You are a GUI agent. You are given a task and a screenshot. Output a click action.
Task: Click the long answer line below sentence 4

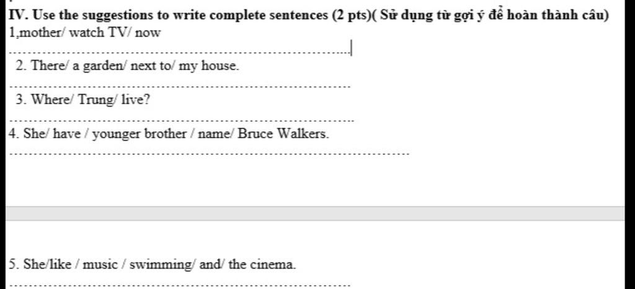click(x=210, y=153)
